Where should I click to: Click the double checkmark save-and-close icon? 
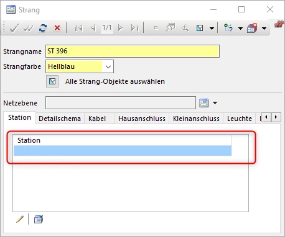[x=28, y=28]
